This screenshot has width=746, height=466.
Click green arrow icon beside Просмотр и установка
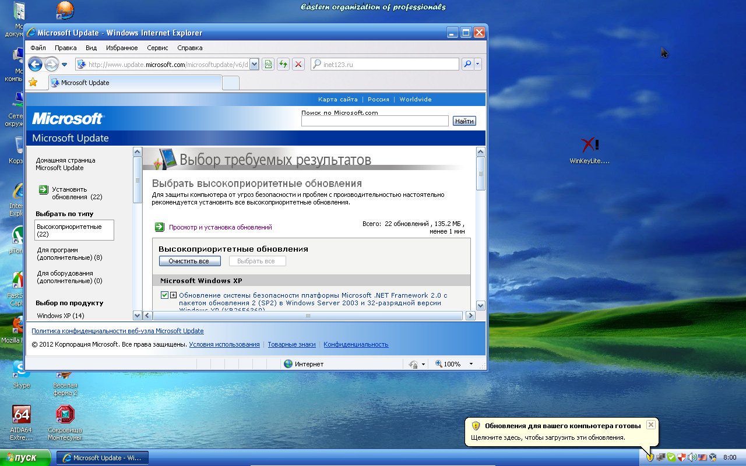click(160, 227)
